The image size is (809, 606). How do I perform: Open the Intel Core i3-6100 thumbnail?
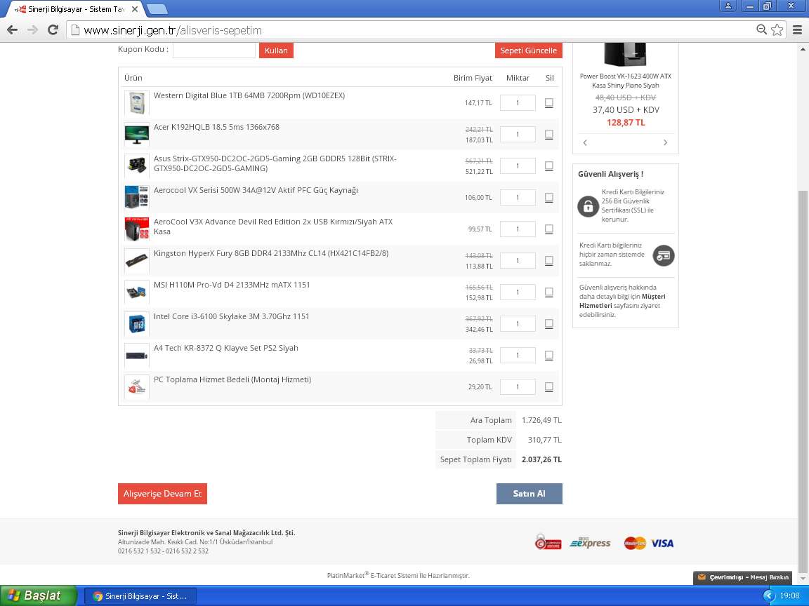[x=137, y=323]
